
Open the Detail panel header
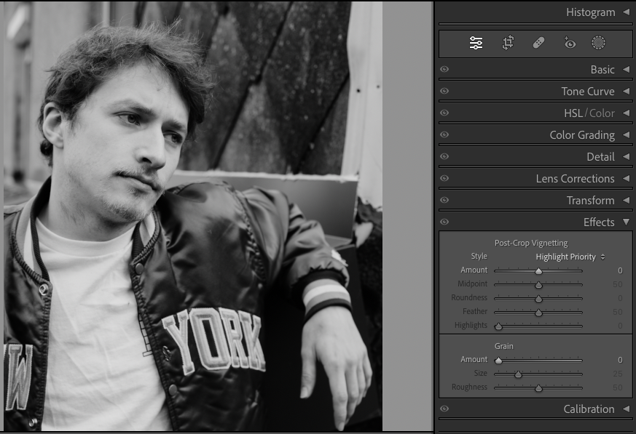[600, 157]
